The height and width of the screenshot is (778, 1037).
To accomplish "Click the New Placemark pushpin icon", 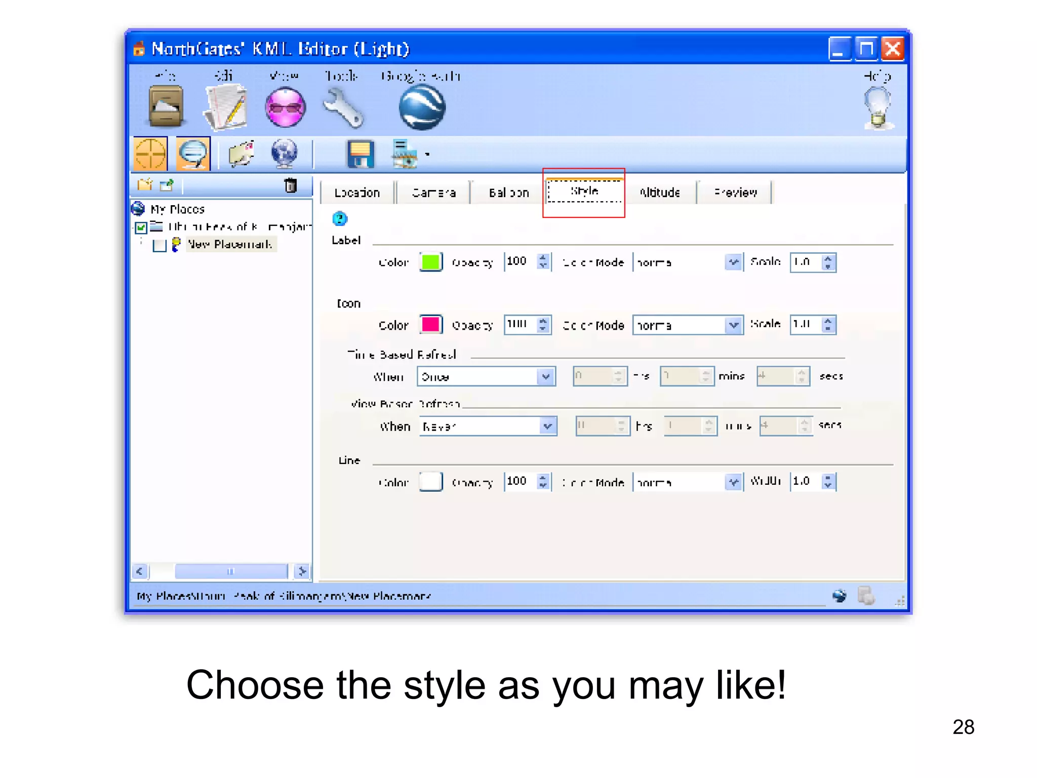I will point(176,245).
